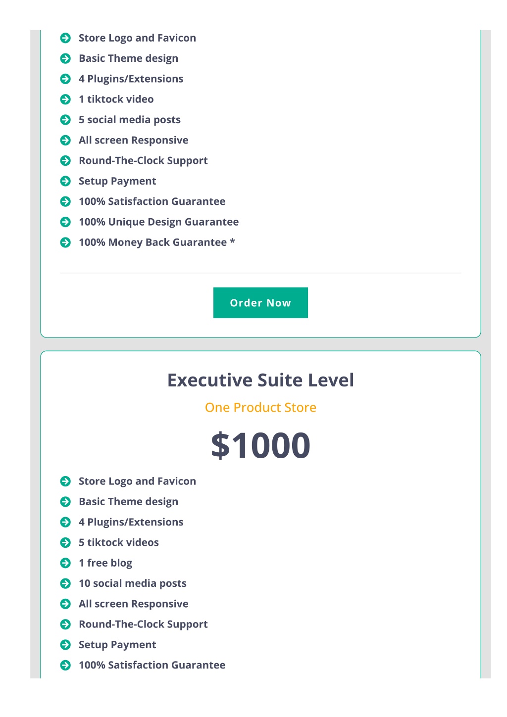Screen dimensions: 507x717
Task: Click arrow icon beside 100% Money Back Guarantee
Action: 65,242
